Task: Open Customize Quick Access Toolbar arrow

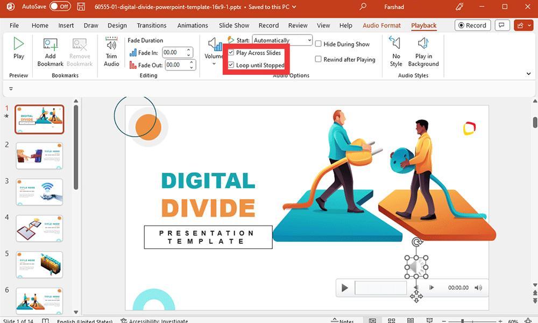Action: (11, 89)
